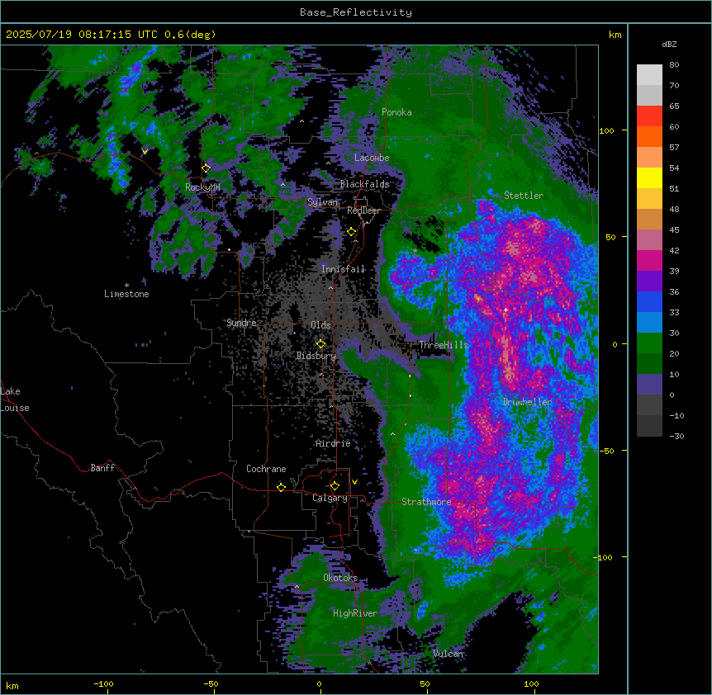Click the Ponoka label
Image resolution: width=712 pixels, height=695 pixels.
[x=396, y=112]
